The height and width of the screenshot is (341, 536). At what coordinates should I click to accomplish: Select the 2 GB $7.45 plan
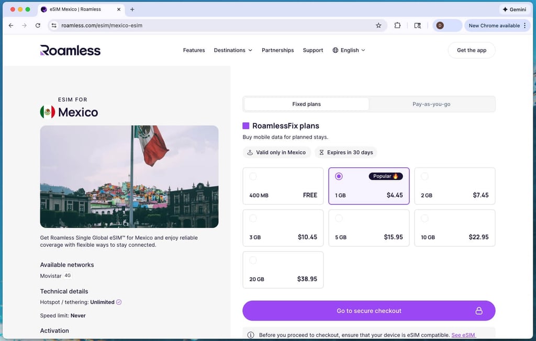coord(455,186)
